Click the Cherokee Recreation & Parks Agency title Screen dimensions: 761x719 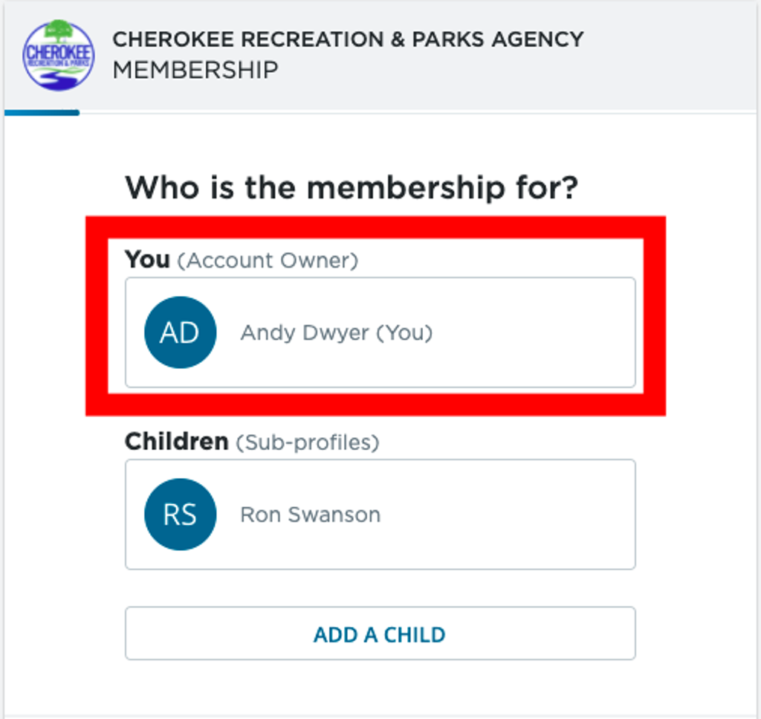click(348, 39)
